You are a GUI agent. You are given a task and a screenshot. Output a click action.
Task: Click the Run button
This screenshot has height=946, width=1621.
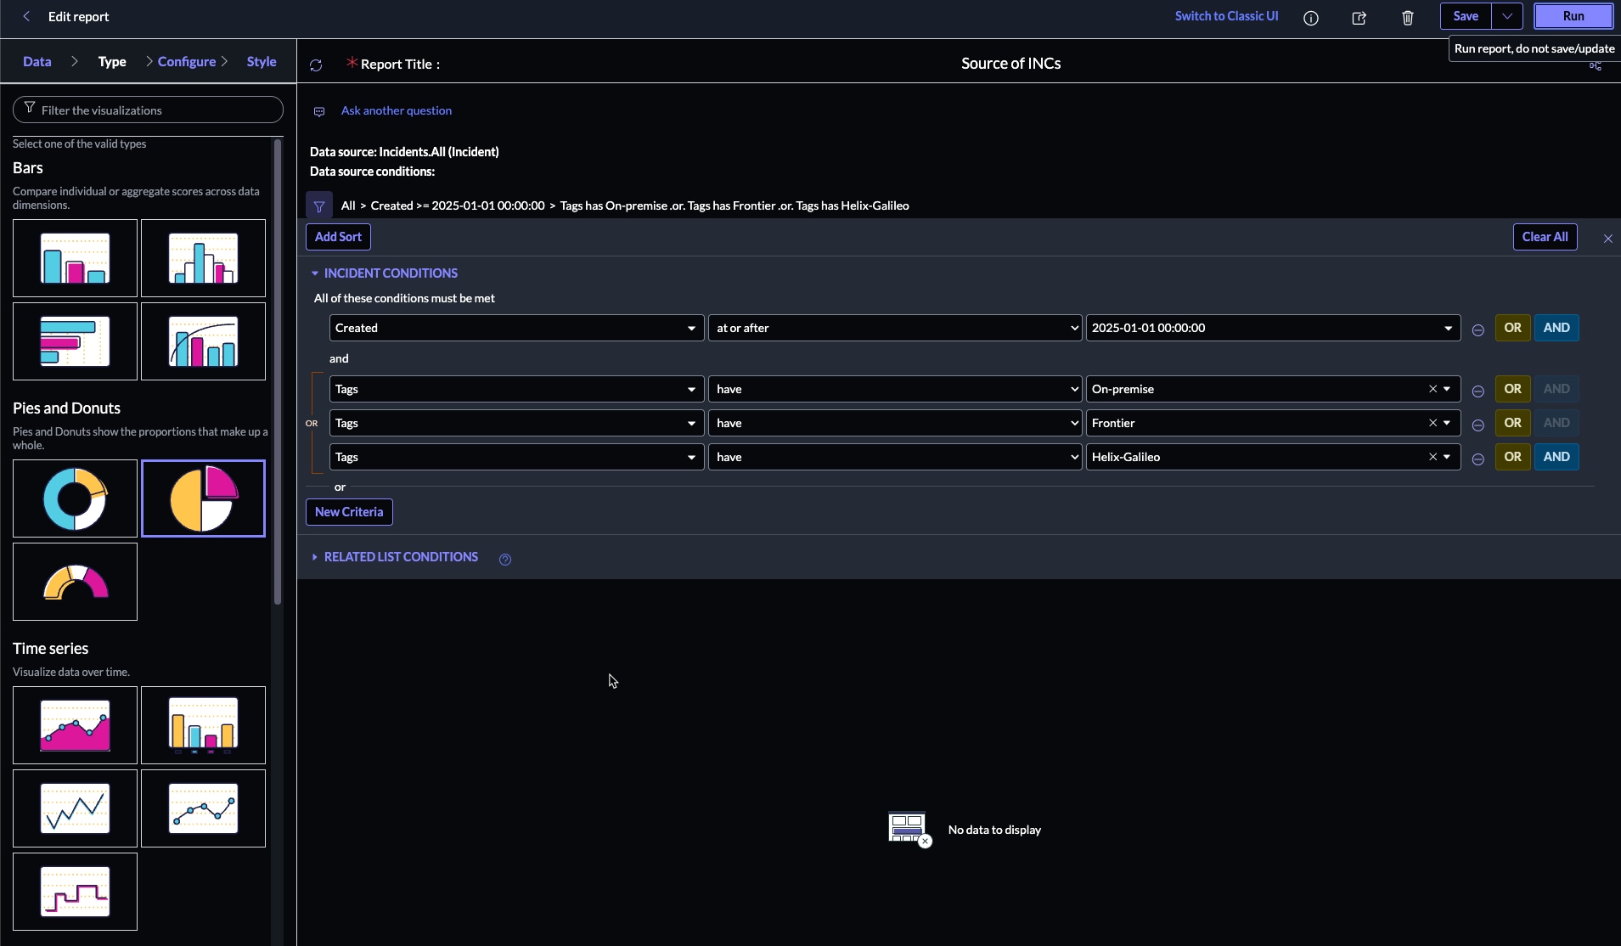[x=1573, y=16]
